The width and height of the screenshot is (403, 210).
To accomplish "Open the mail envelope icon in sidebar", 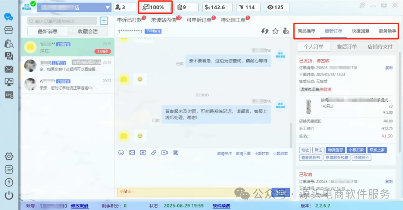I will (x=9, y=69).
